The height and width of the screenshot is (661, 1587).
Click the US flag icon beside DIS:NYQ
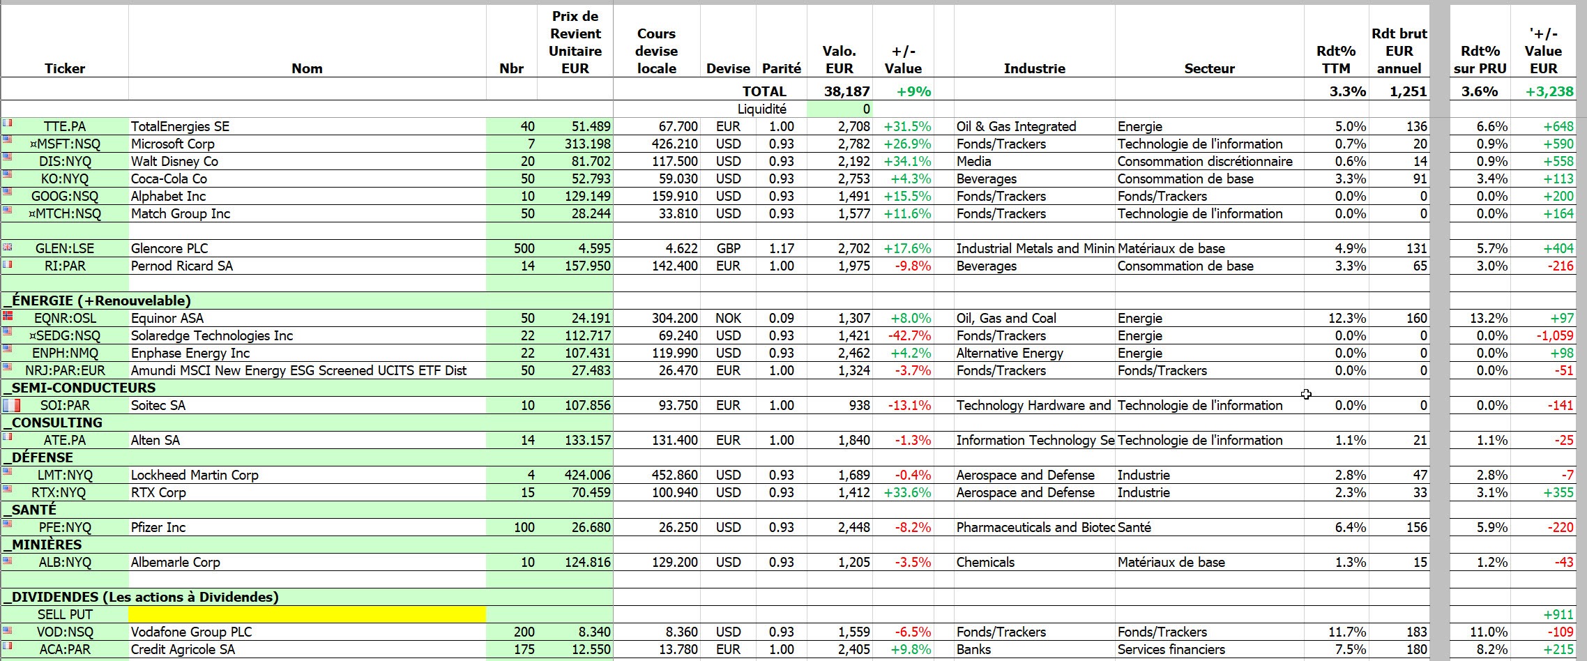tap(8, 160)
